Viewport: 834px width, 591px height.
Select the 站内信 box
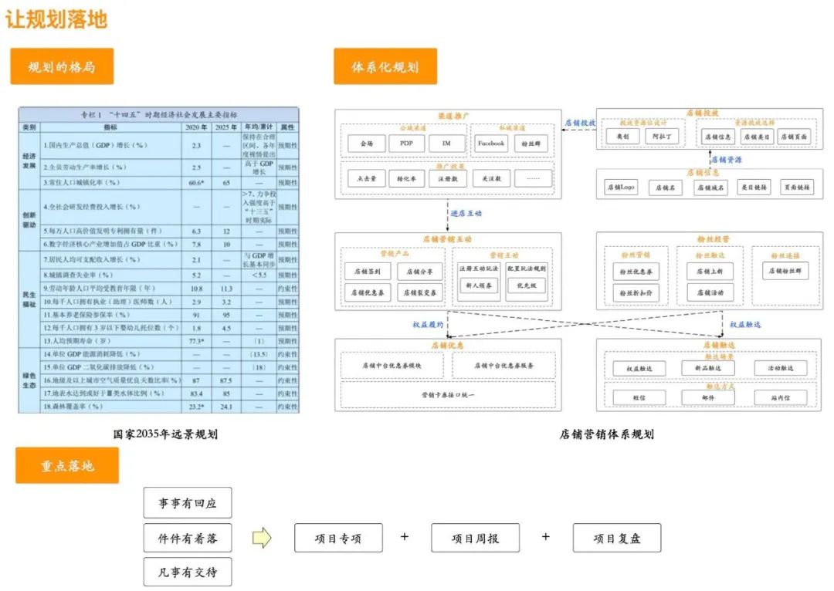pos(780,397)
